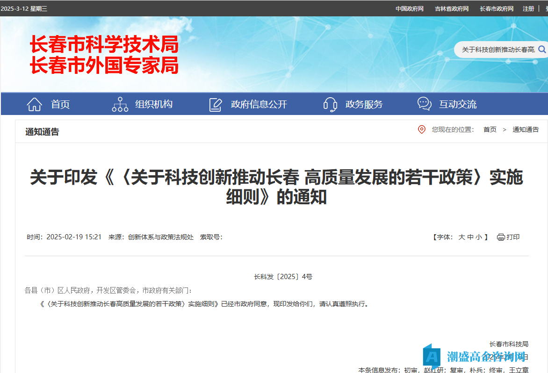Click the search magnifier icon

tap(542, 49)
